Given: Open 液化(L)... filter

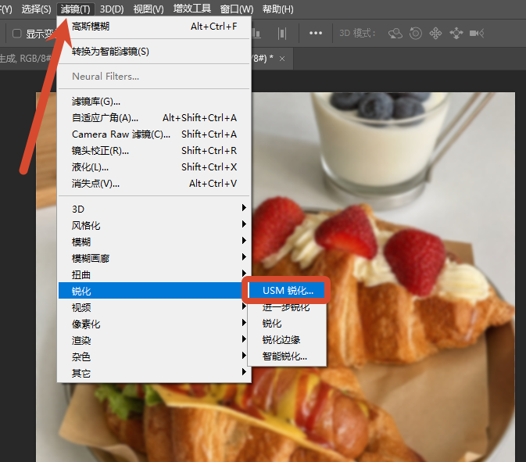Looking at the screenshot, I should (154, 167).
